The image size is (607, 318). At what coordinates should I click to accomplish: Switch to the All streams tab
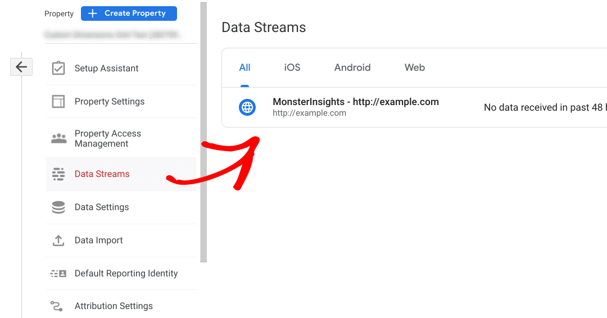(244, 67)
